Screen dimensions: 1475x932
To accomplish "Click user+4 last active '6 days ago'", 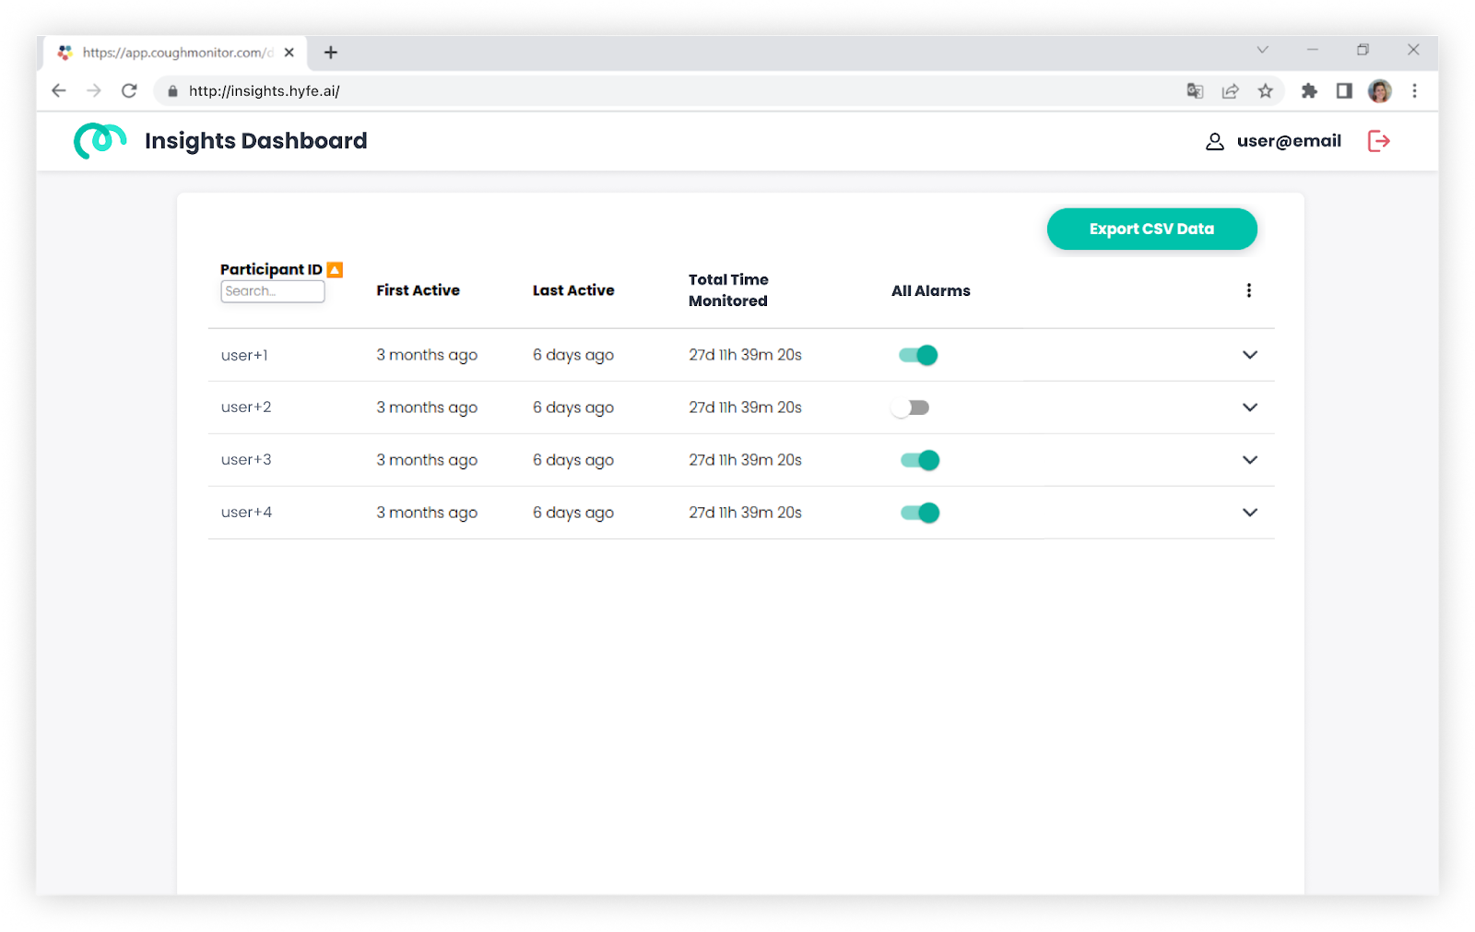I will 573,513.
